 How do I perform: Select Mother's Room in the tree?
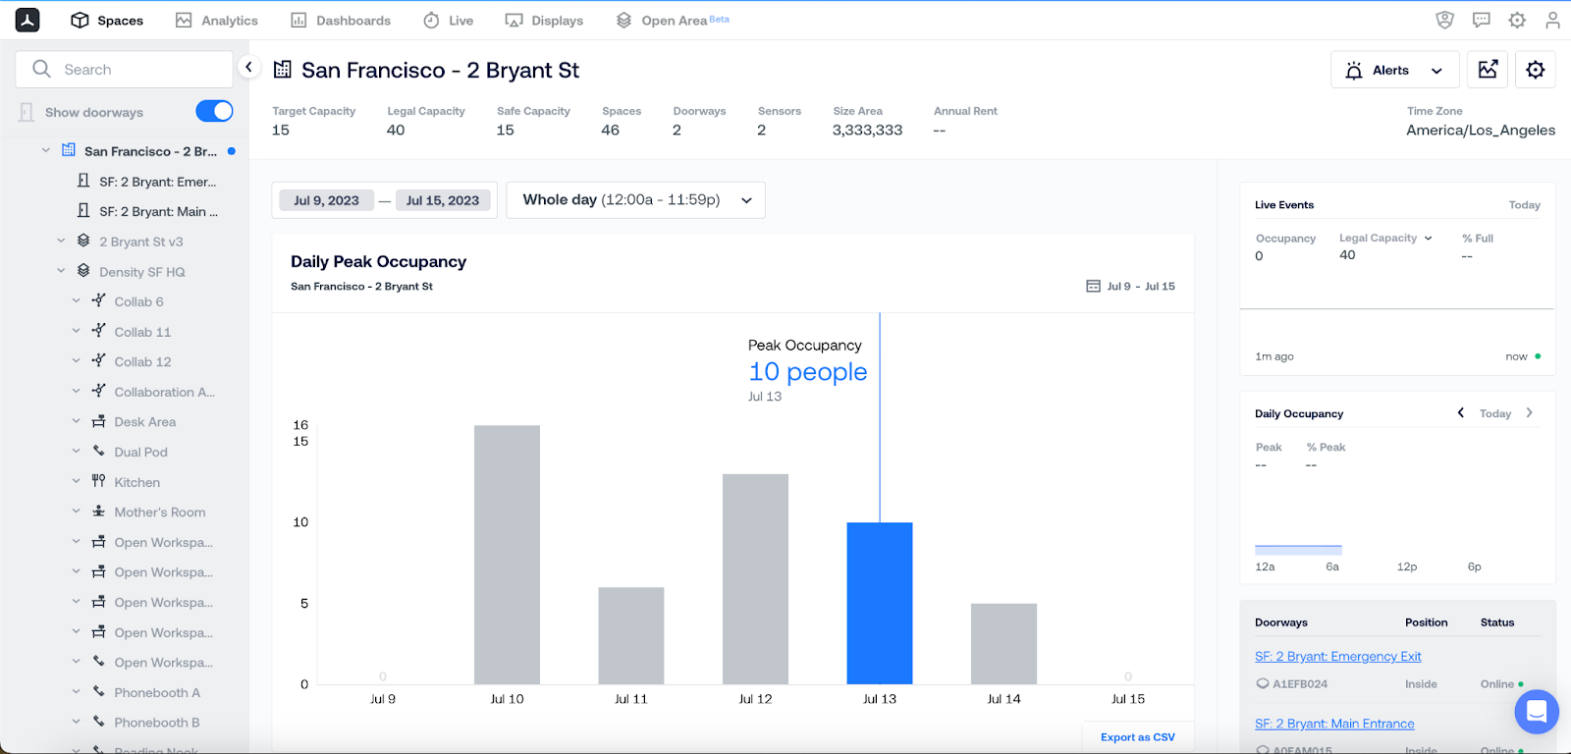pos(160,512)
